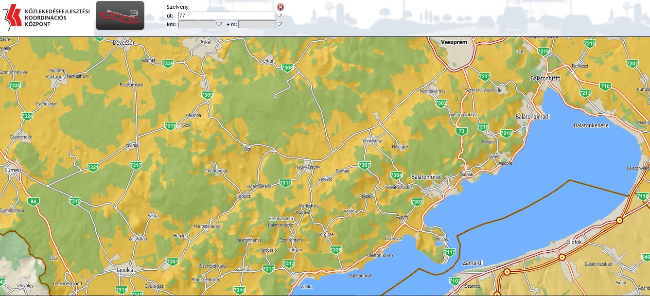Select road marker 7309 south of Ajka
Image resolution: width=650 pixels, height=296 pixels.
click(207, 95)
